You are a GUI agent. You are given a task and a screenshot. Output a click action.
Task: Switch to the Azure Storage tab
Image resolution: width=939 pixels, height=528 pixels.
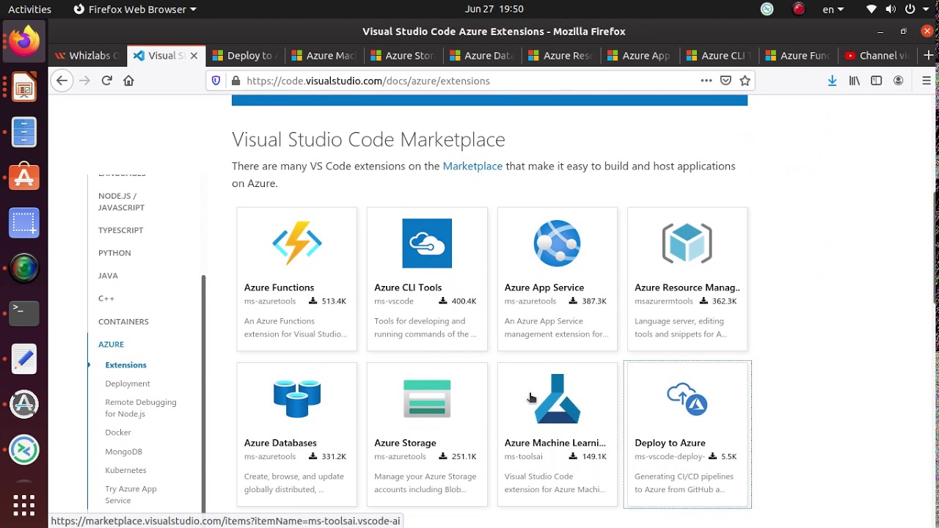click(x=403, y=56)
